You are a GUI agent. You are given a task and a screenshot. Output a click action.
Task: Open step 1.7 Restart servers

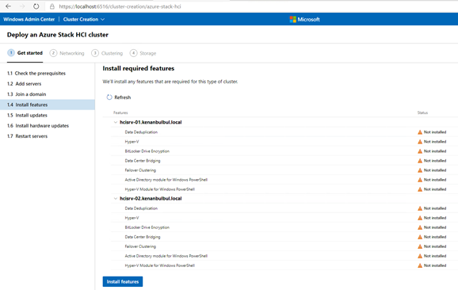point(48,136)
